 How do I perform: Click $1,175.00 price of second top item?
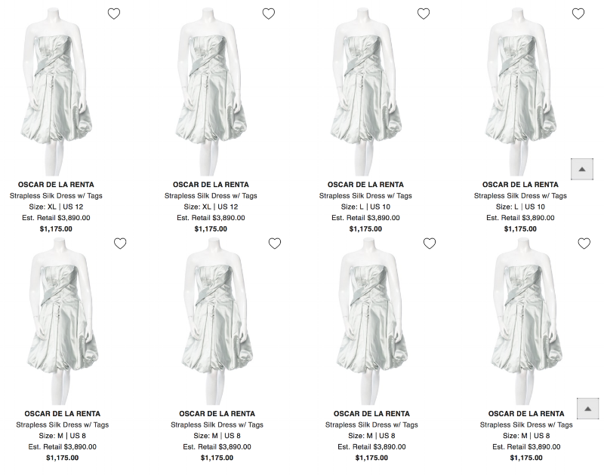pos(211,229)
